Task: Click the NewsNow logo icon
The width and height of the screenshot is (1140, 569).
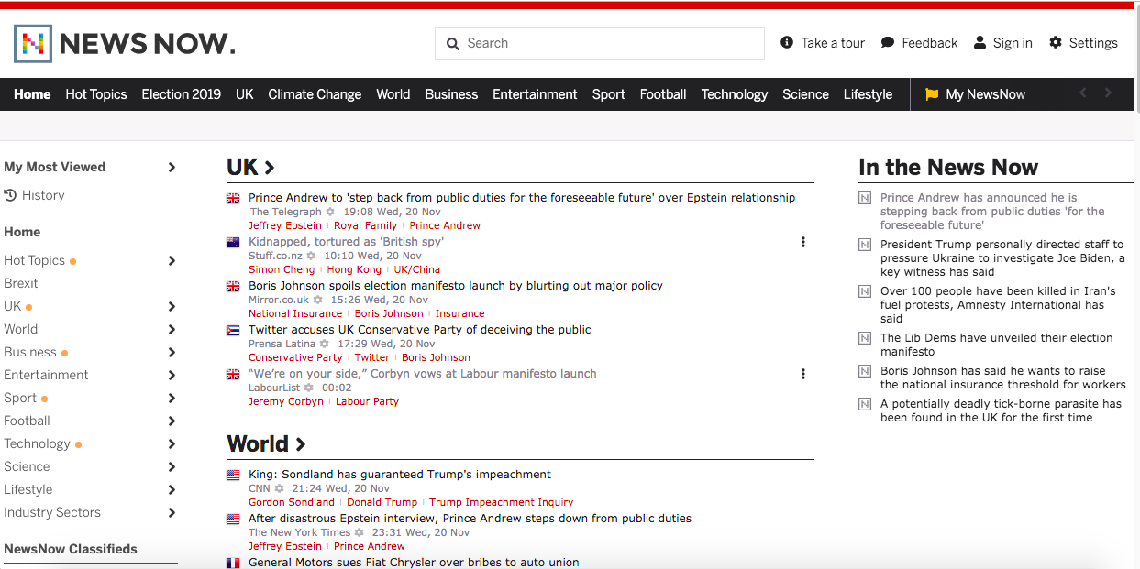Action: (32, 43)
